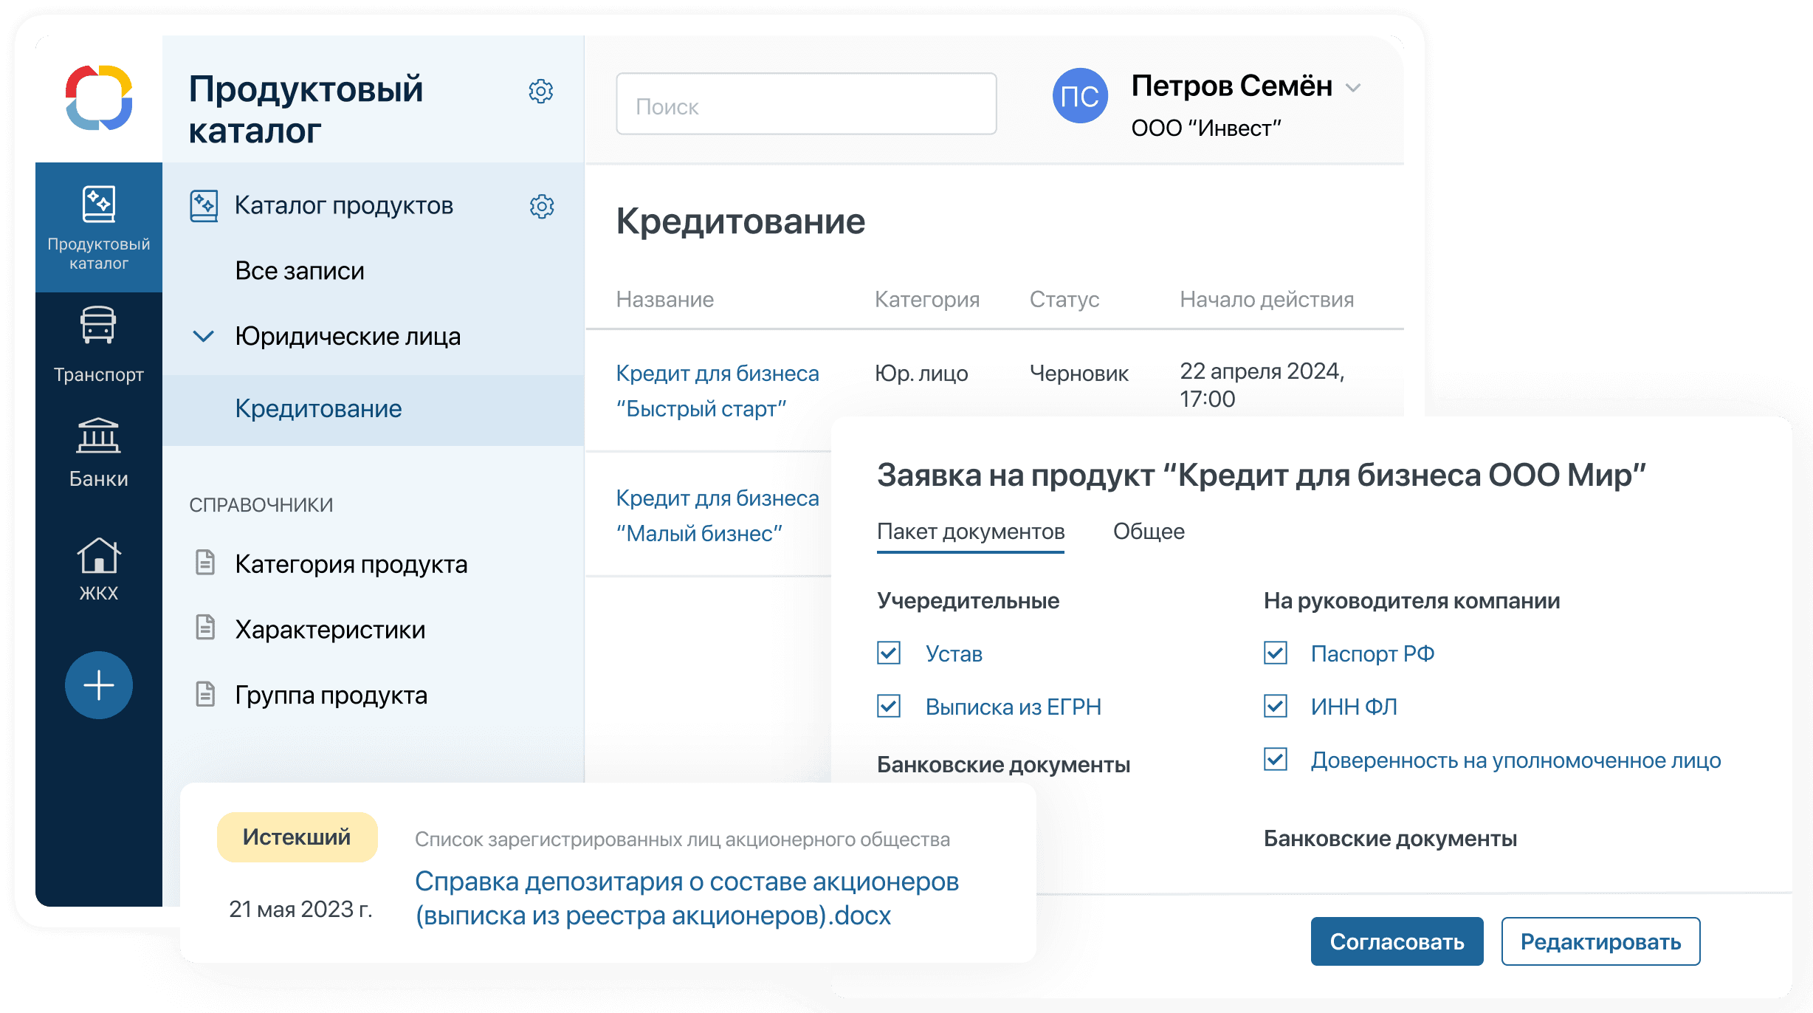Uncheck Выписка из ЕГРН checkbox
This screenshot has width=1813, height=1013.
[x=889, y=707]
